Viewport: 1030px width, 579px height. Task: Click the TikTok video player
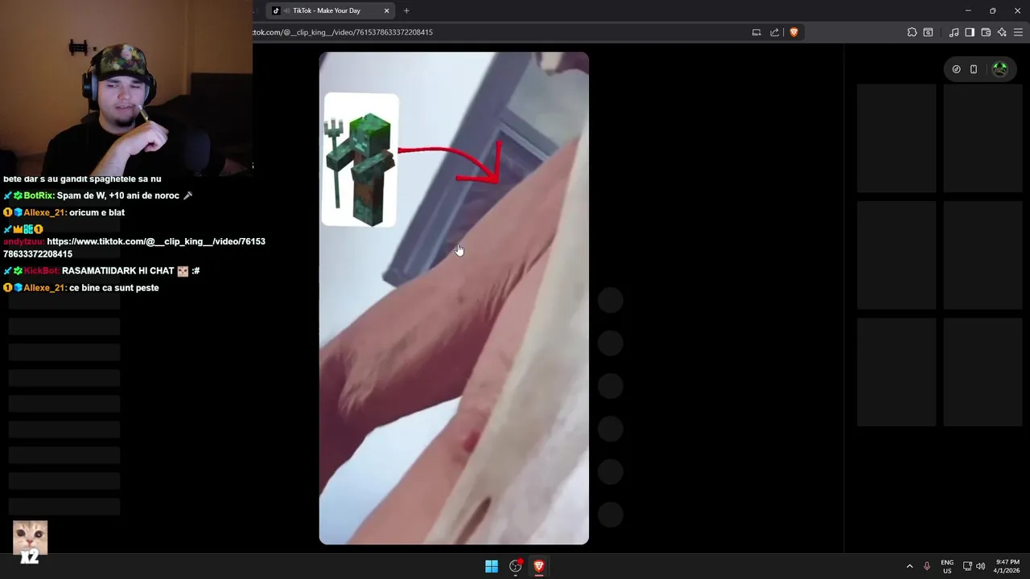click(454, 298)
